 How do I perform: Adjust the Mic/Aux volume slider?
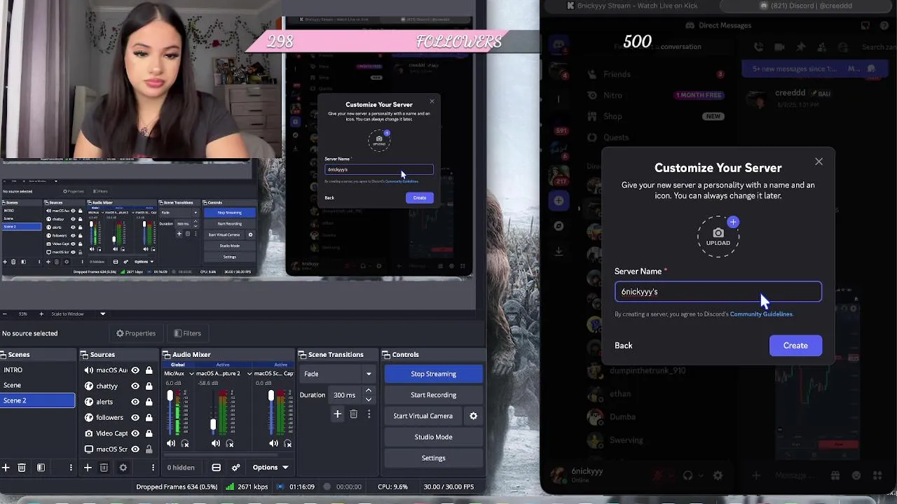[x=170, y=397]
